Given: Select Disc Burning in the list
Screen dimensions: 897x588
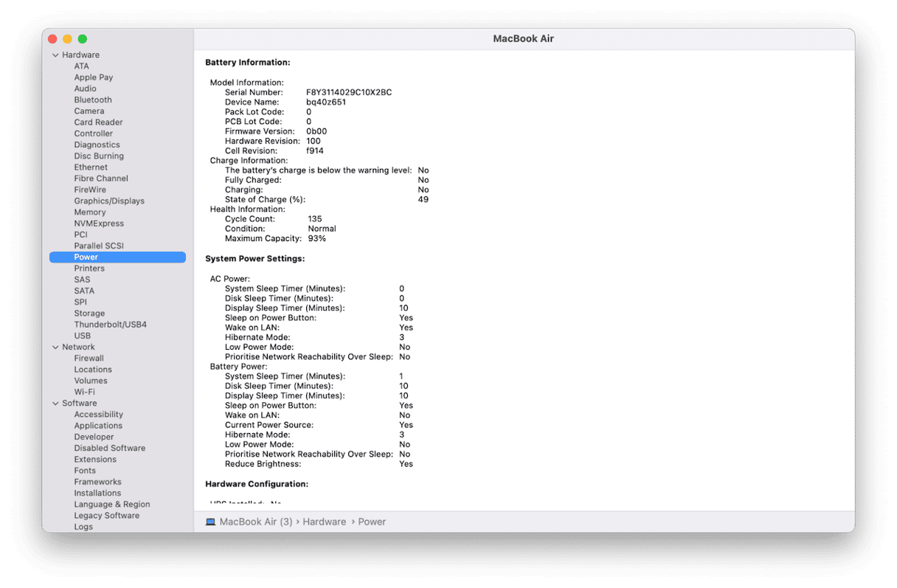Looking at the screenshot, I should pyautogui.click(x=99, y=156).
